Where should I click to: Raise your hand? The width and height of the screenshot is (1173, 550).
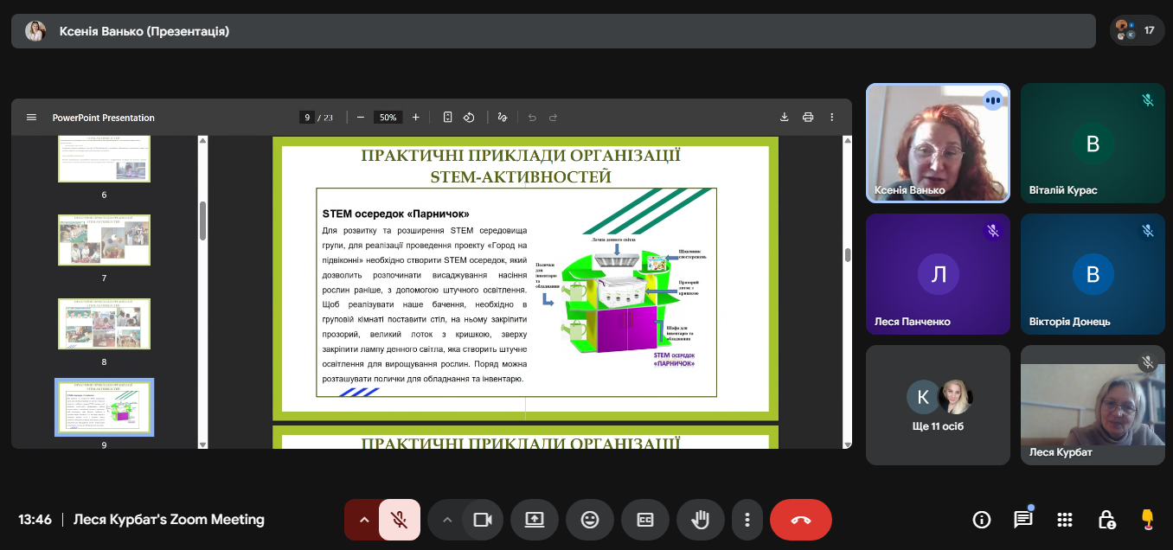[701, 520]
